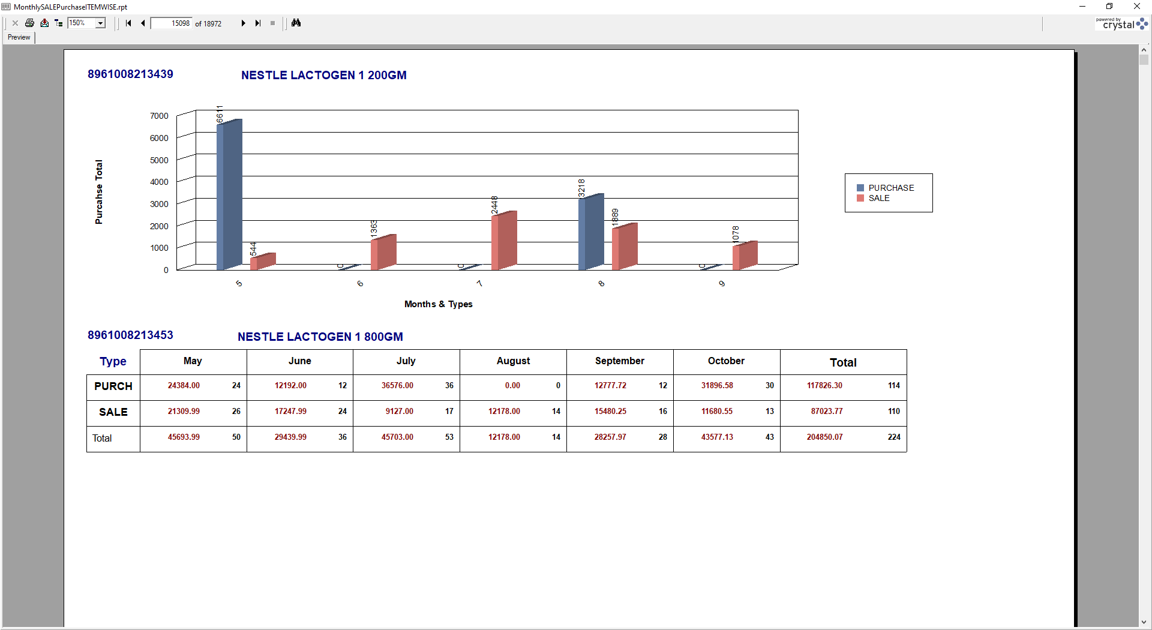Click the July purchase amount 36576.00
The image size is (1152, 630).
coord(397,386)
